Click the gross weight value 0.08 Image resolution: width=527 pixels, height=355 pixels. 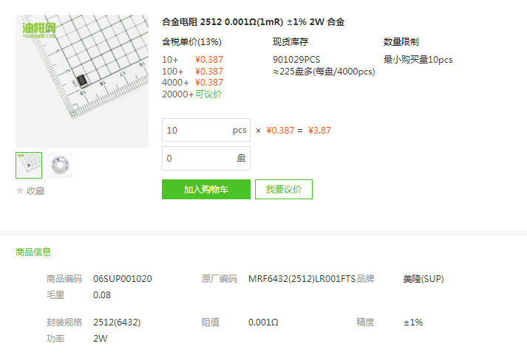102,295
